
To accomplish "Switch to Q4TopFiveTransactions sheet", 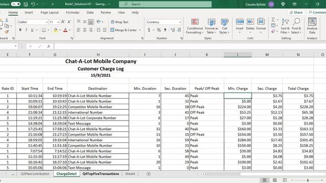I will coord(101,174).
